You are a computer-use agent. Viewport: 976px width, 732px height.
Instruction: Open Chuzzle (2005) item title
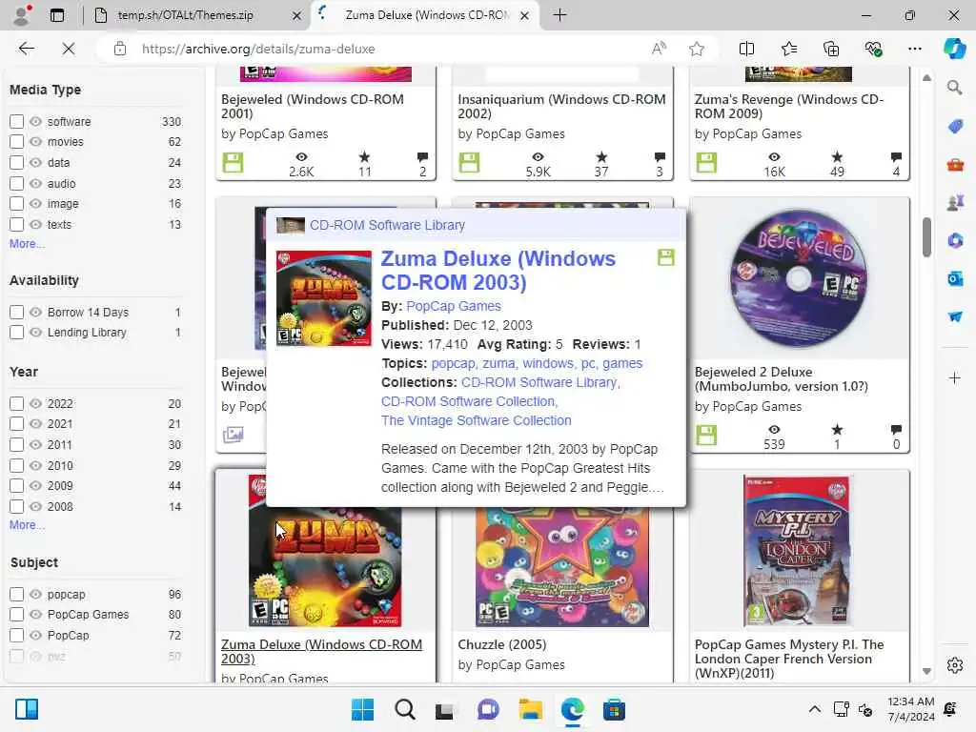click(501, 644)
